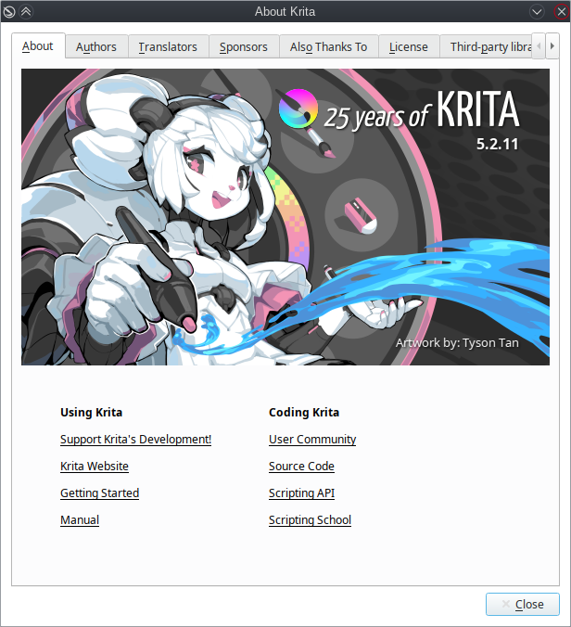Follow the Scripting School link
Image resolution: width=571 pixels, height=627 pixels.
[310, 520]
